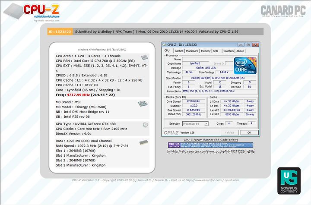Click the "DirectX Version : 9.0c" line
This screenshot has width=311, height=205.
pos(73,134)
